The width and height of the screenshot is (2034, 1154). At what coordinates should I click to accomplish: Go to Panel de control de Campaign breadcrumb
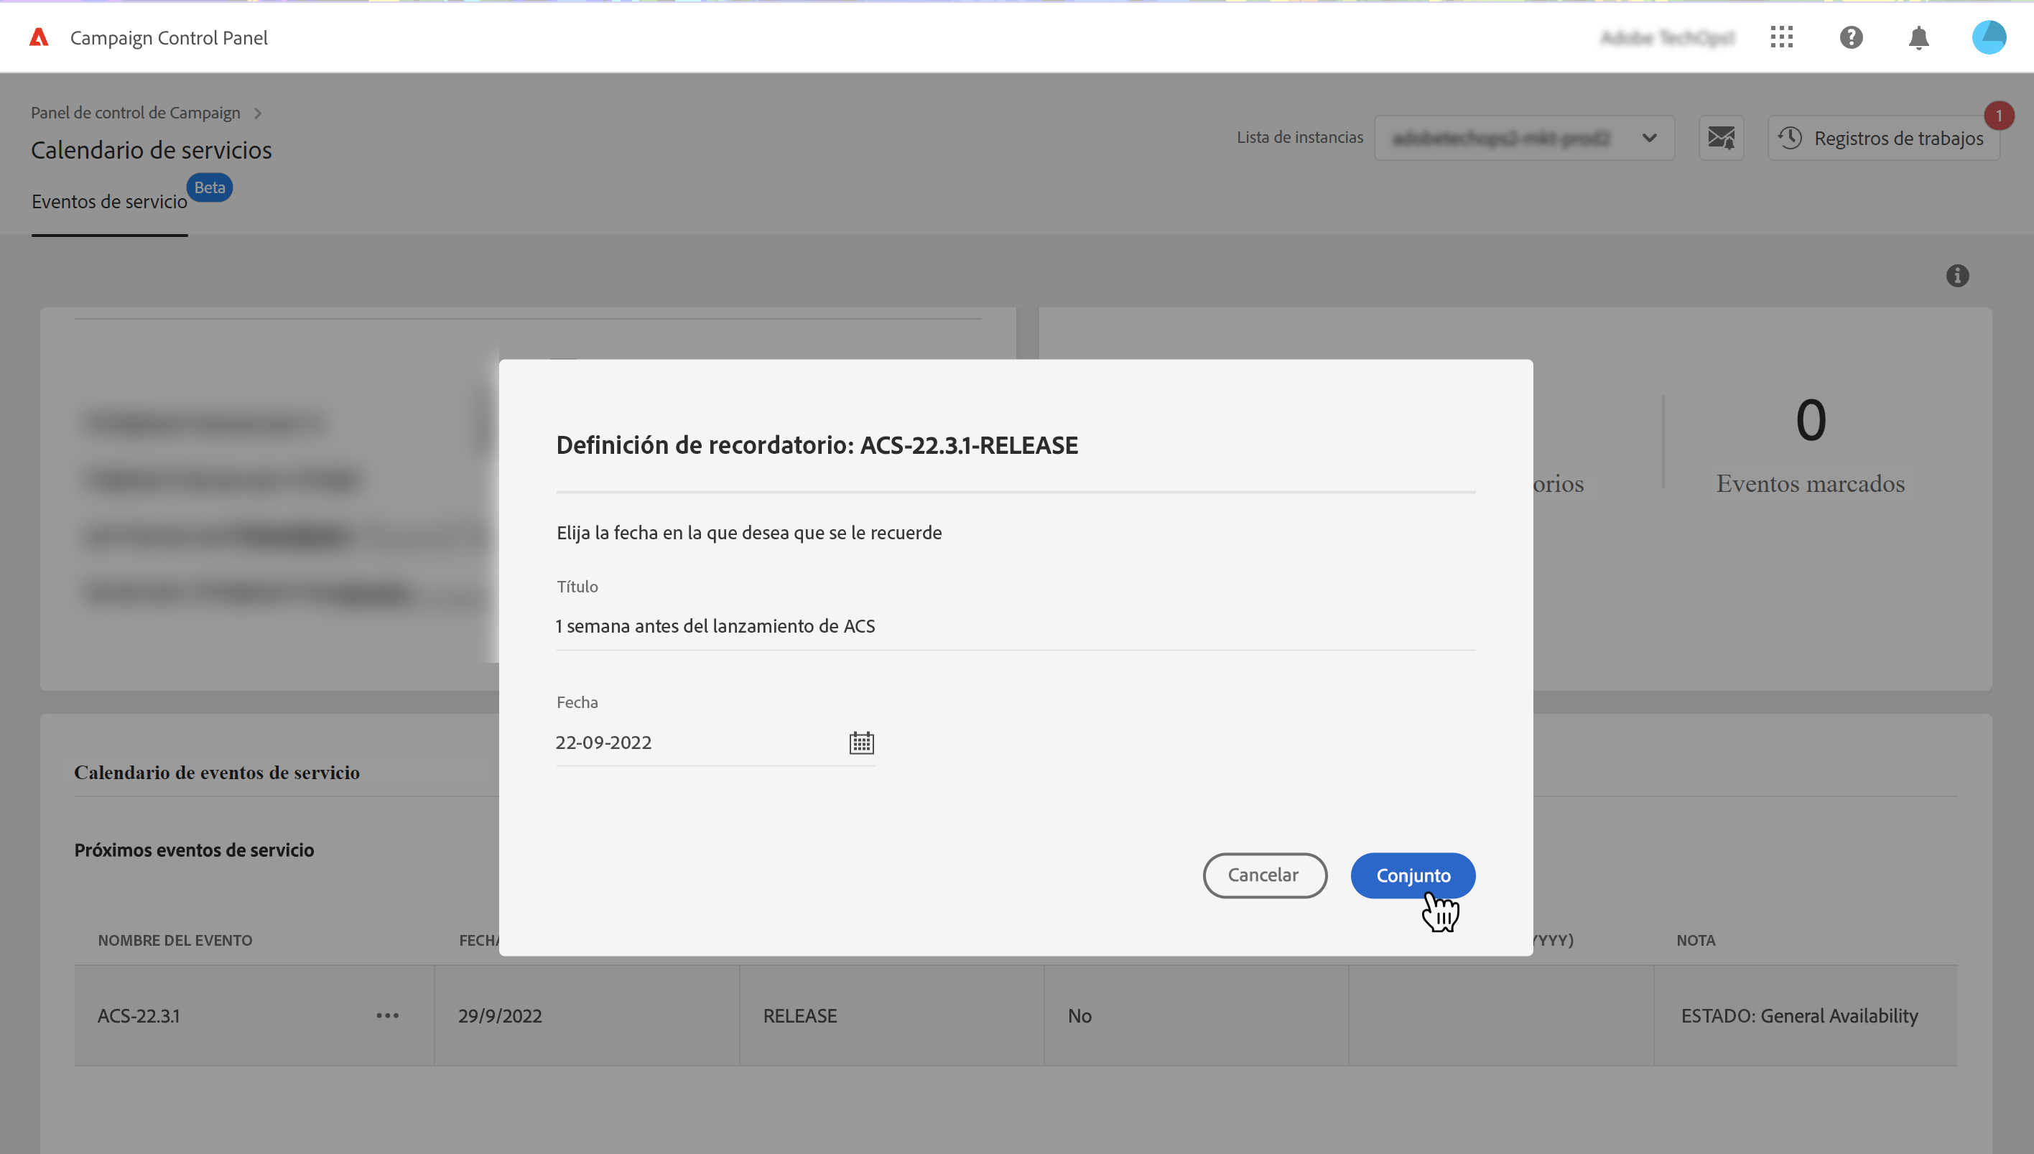[135, 113]
